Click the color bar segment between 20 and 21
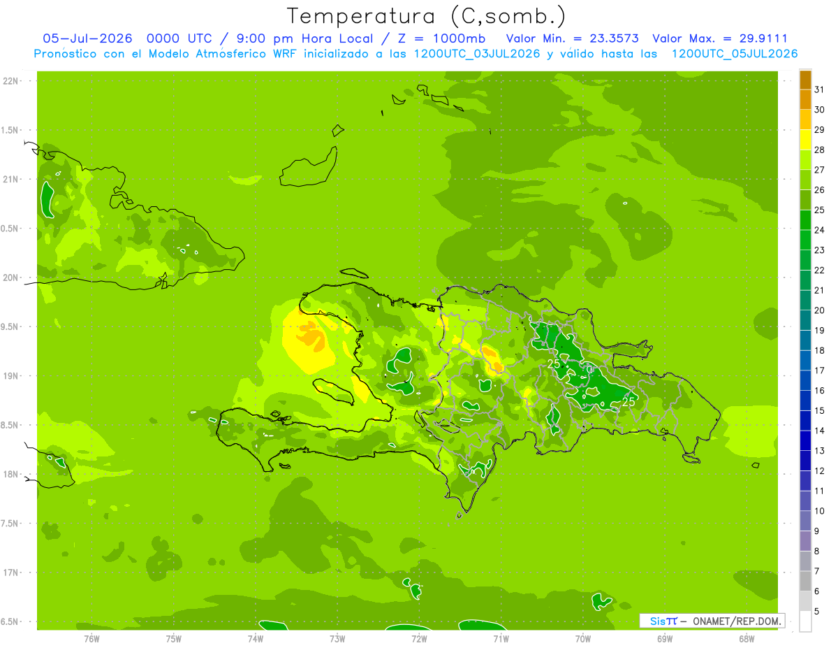838x648 pixels. (x=805, y=301)
